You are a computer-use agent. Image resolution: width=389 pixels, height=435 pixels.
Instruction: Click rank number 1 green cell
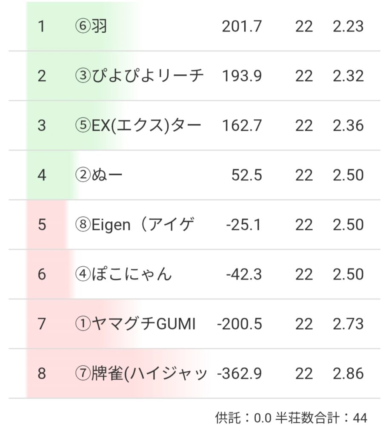tap(41, 26)
